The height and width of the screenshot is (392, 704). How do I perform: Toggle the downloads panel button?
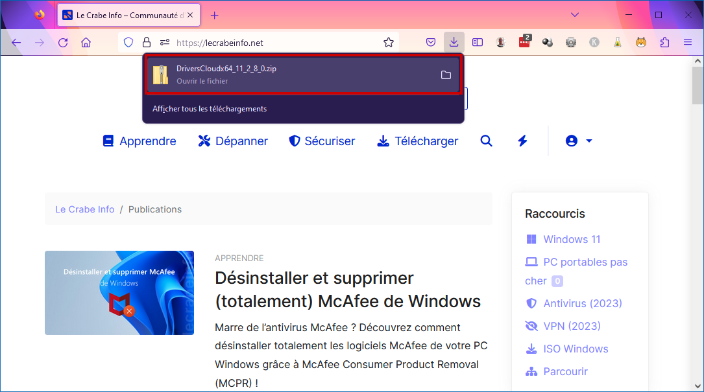pos(454,43)
